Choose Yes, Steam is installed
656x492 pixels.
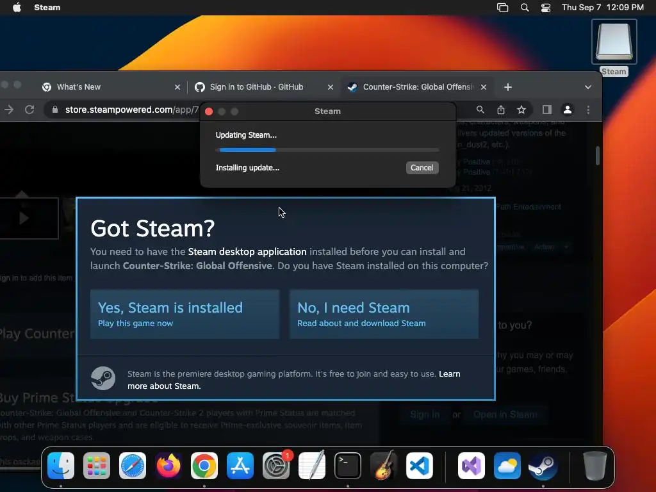coord(185,314)
